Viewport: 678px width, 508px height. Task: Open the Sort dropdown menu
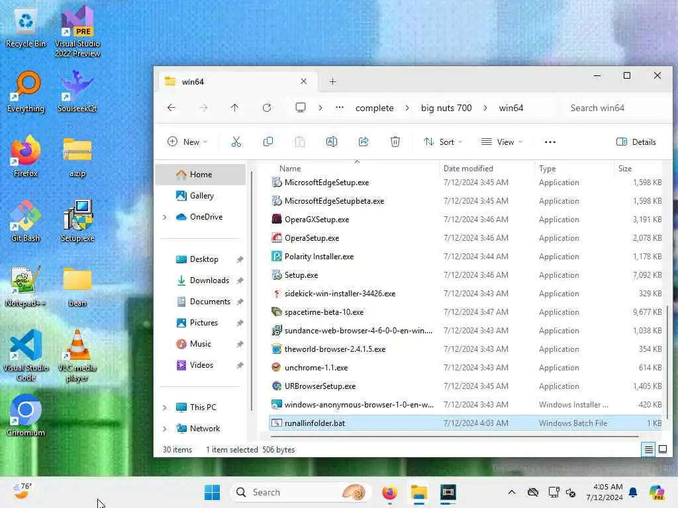(443, 142)
